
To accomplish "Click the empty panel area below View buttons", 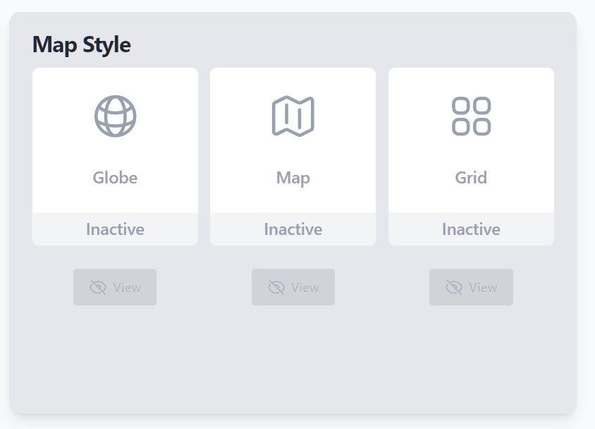I will coord(293,360).
